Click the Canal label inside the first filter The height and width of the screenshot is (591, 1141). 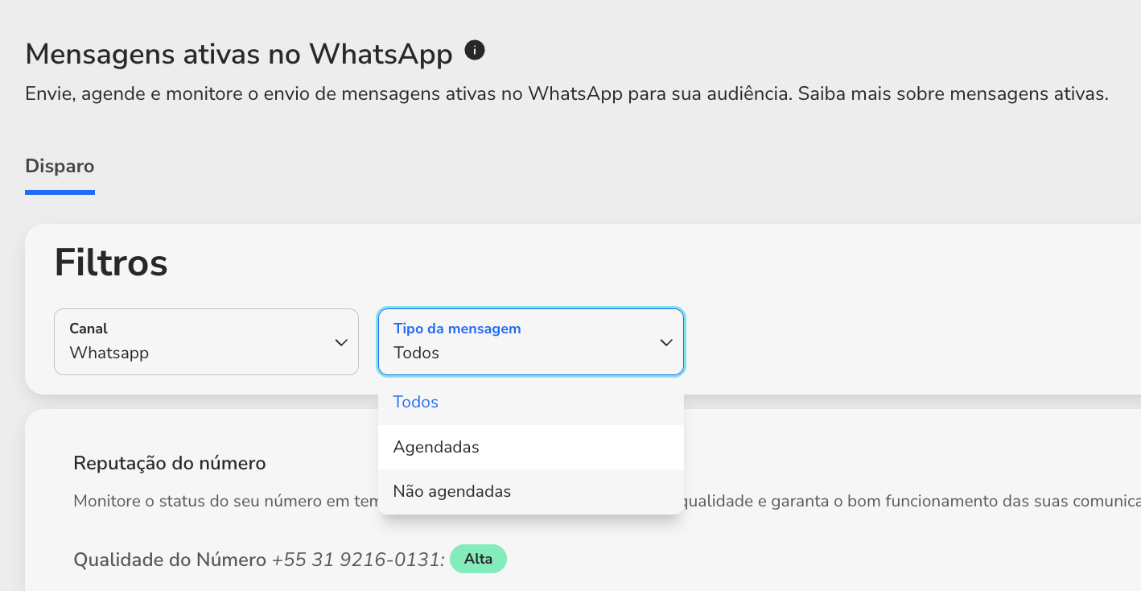[89, 329]
